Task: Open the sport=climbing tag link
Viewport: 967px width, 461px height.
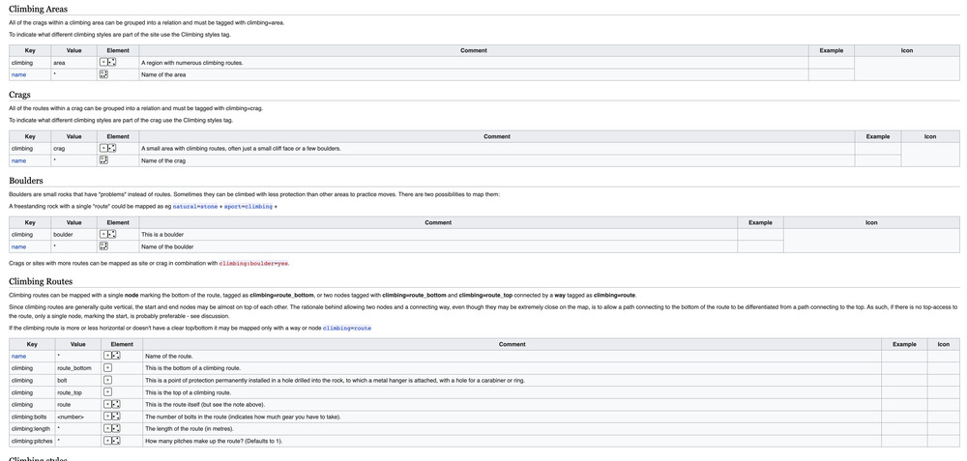Action: tap(250, 206)
